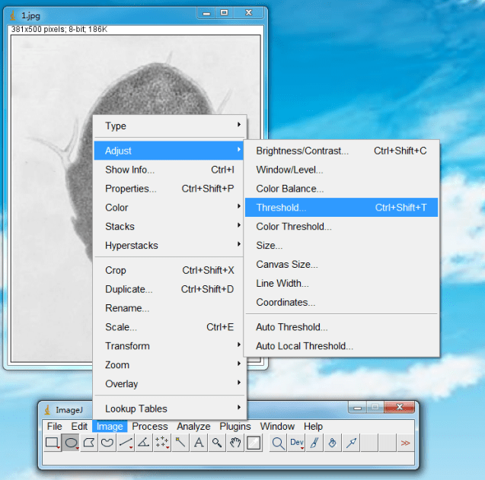
Task: Select the Magnifying glass tool
Action: 217,443
